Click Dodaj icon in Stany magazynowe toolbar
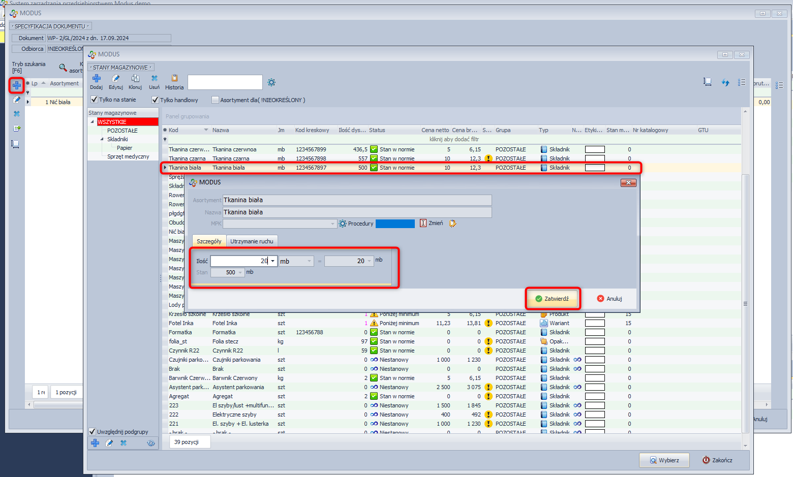 (96, 79)
